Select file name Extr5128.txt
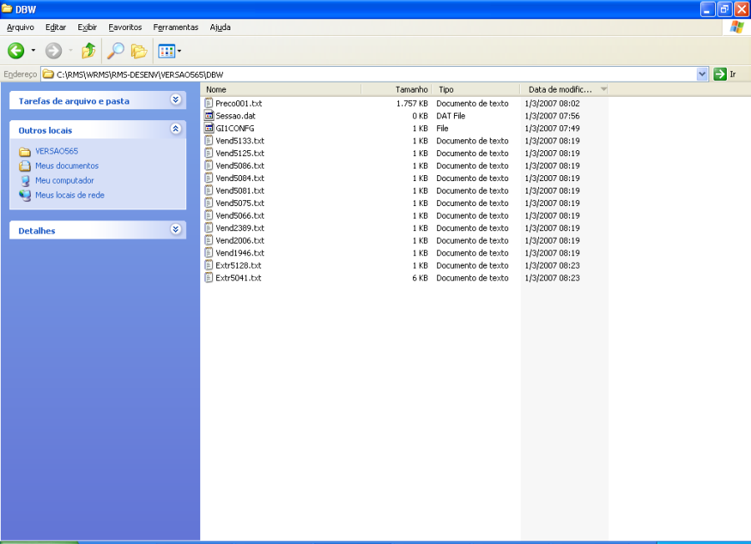751x544 pixels. click(239, 265)
